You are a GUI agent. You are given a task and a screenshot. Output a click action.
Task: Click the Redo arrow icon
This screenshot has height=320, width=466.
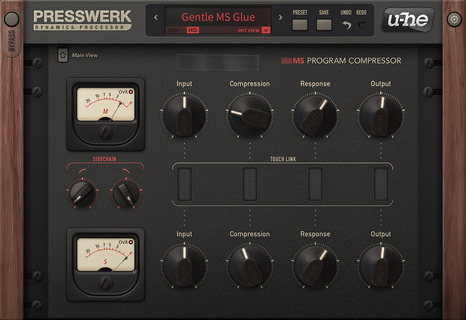(x=361, y=25)
